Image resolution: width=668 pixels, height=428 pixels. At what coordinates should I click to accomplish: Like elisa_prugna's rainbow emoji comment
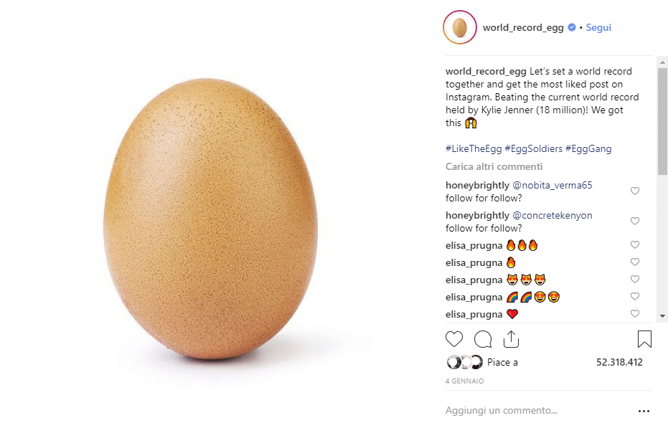tap(635, 296)
